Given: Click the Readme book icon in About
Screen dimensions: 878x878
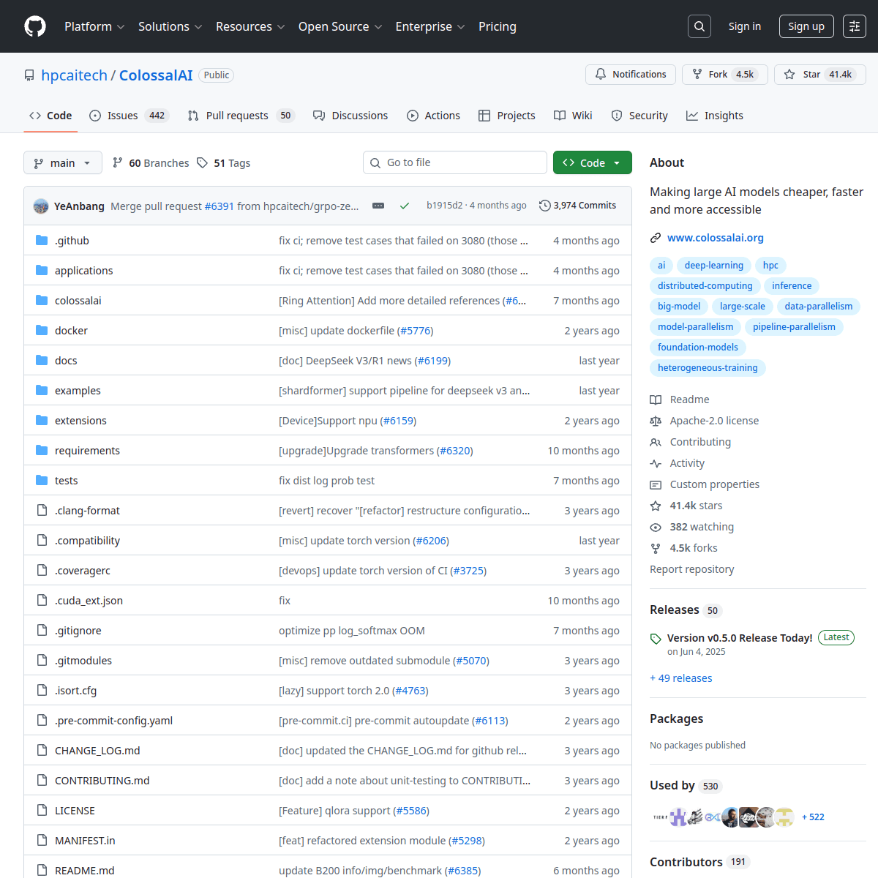Looking at the screenshot, I should pyautogui.click(x=656, y=399).
